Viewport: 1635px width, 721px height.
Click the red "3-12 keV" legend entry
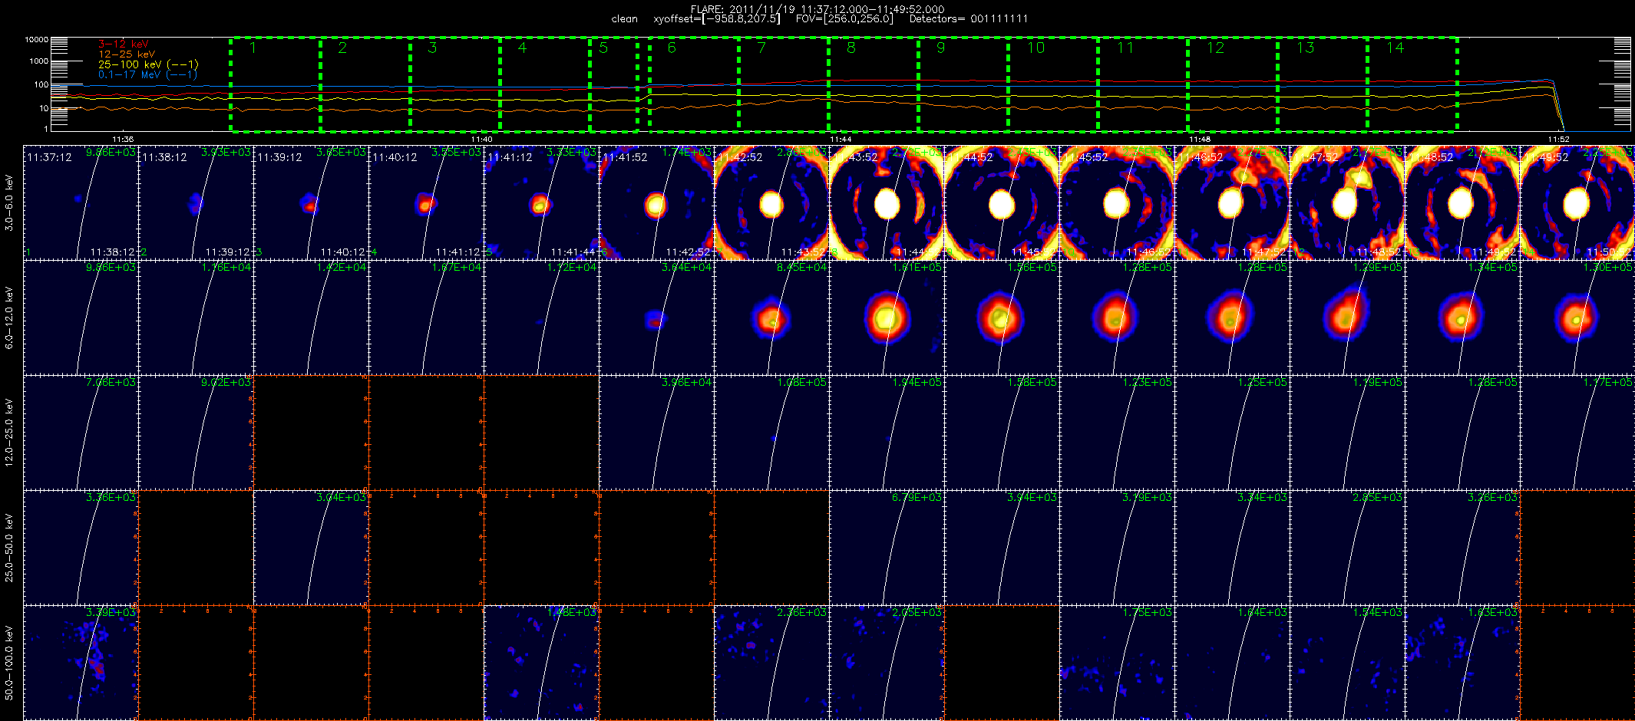(124, 44)
